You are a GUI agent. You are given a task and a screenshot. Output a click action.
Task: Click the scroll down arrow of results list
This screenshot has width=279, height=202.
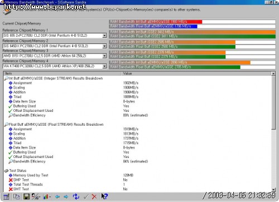coord(273,189)
